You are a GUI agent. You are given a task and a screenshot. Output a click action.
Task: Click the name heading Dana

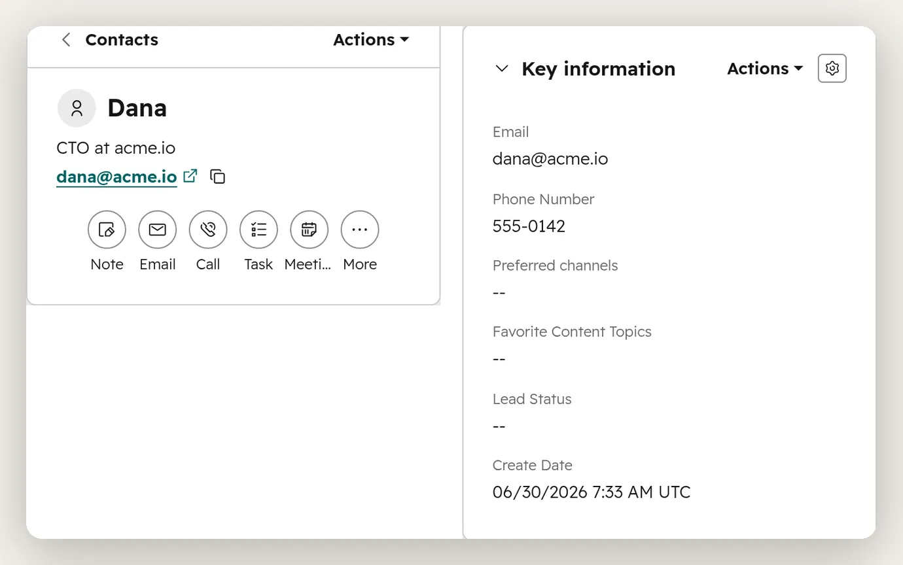tap(137, 108)
